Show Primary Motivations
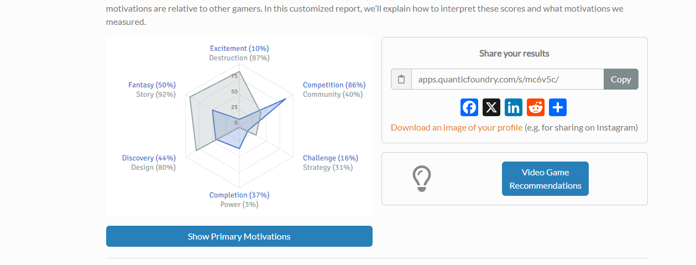696x265 pixels. [x=239, y=236]
